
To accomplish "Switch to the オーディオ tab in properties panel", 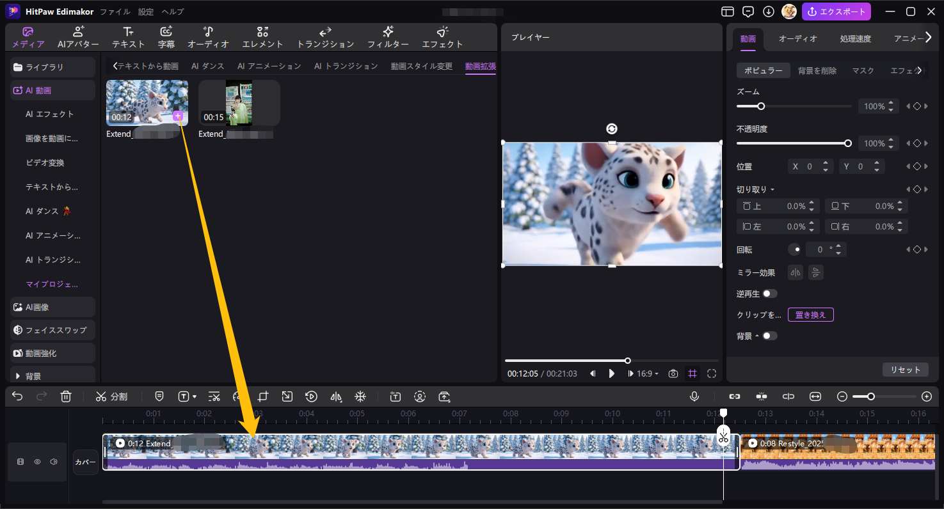I will [x=797, y=38].
